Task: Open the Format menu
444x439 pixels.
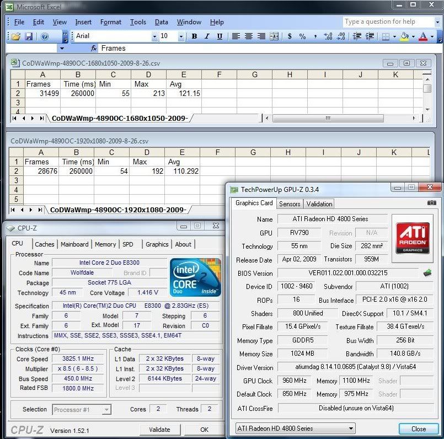Action: coord(111,22)
